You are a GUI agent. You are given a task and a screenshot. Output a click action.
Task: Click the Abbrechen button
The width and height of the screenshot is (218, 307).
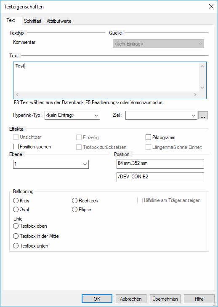click(x=131, y=299)
